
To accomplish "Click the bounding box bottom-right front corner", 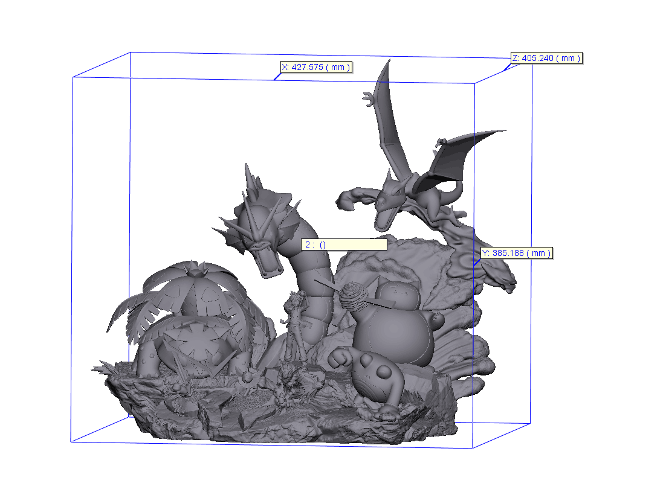I will 472,449.
